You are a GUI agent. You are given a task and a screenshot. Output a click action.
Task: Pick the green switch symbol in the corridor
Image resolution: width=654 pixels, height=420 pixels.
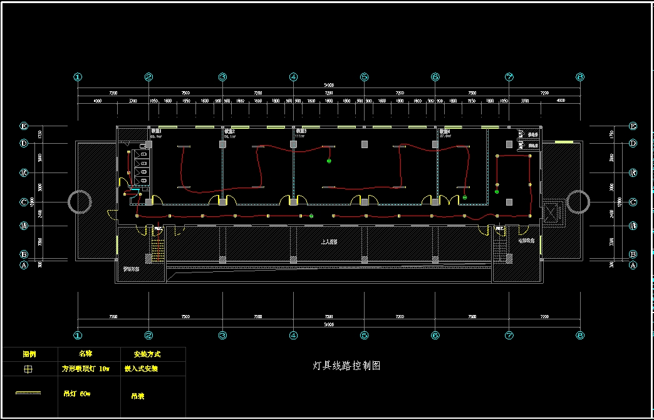coord(311,216)
